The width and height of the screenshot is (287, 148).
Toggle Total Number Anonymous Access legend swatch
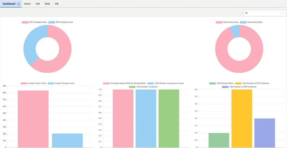[151, 83]
